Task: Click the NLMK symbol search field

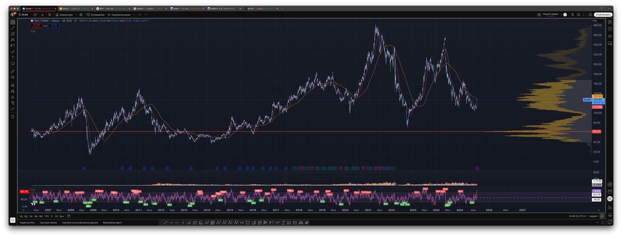Action: pos(24,15)
